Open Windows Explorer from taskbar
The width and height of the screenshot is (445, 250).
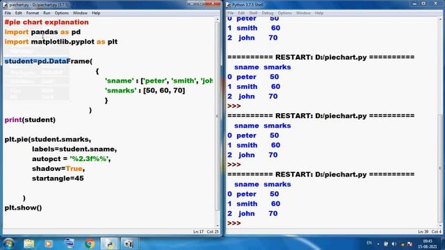pyautogui.click(x=29, y=244)
